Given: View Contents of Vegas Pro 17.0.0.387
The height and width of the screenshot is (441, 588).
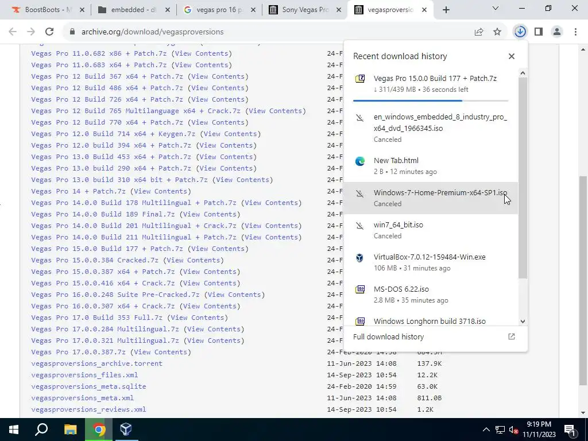Looking at the screenshot, I should pyautogui.click(x=161, y=352).
